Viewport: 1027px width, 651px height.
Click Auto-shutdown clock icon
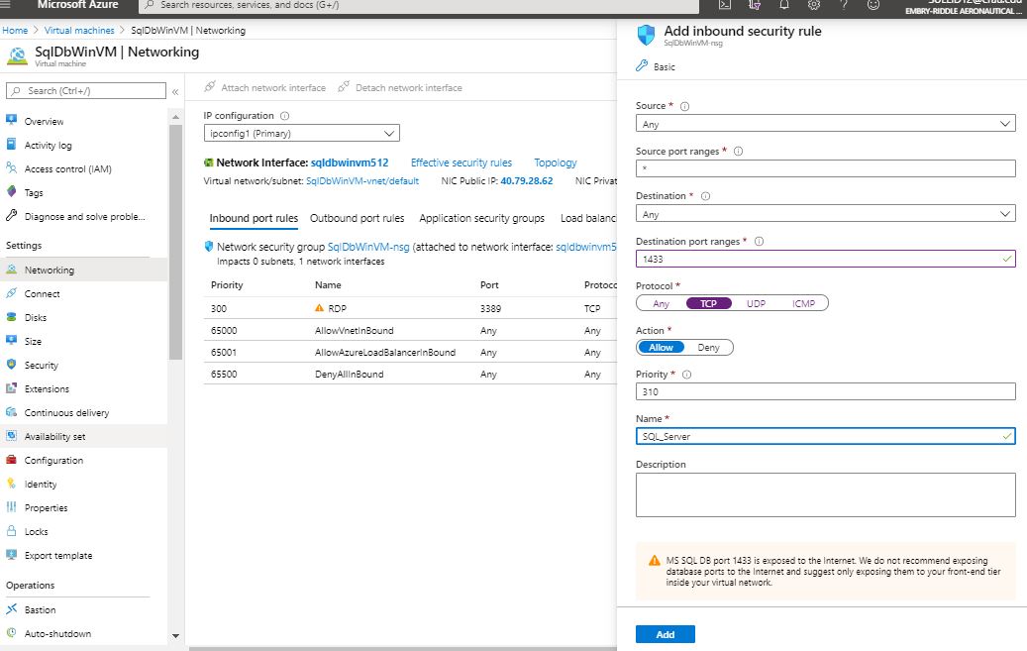11,632
